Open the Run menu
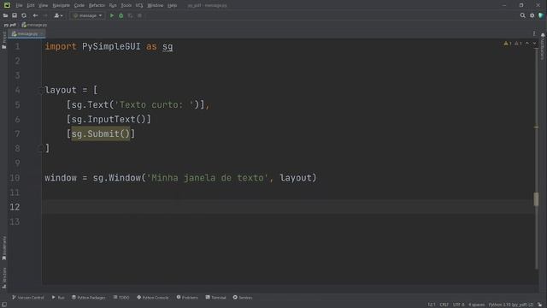 pos(113,5)
